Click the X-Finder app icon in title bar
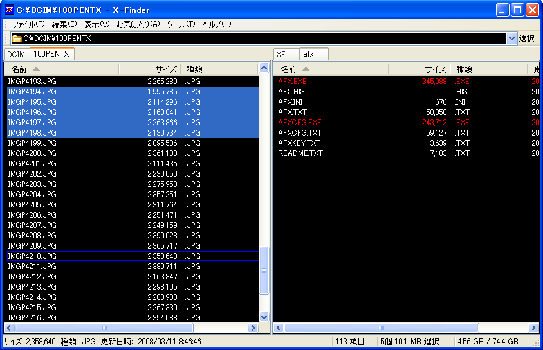543x350 pixels. coord(9,10)
